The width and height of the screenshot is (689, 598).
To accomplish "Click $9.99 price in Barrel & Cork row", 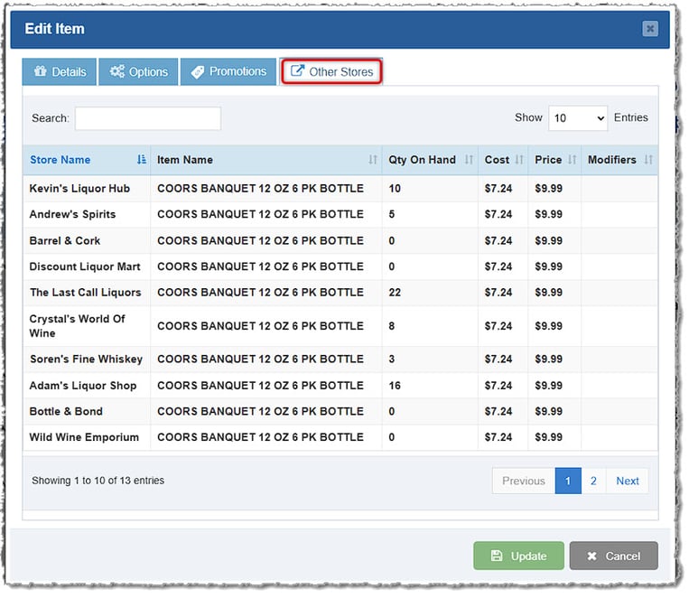I will pyautogui.click(x=548, y=240).
